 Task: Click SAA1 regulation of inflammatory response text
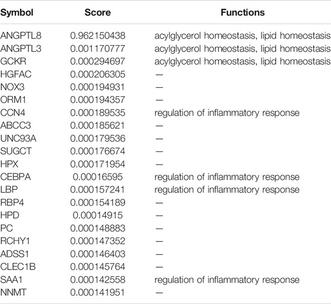pyautogui.click(x=227, y=280)
